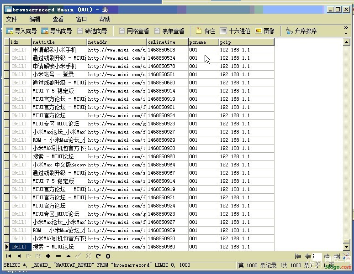Image resolution: width=354 pixels, height=274 pixels.
Task: Cancel changes with the X button
Action: coord(89,256)
